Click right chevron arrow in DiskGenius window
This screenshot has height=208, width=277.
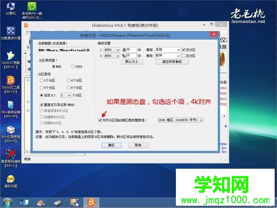(x=224, y=116)
